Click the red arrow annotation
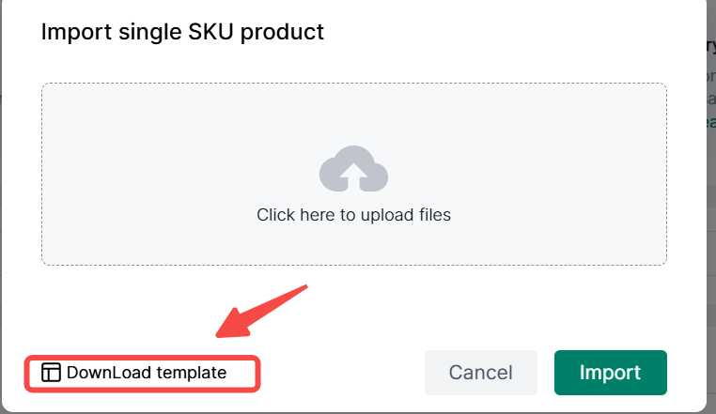This screenshot has width=716, height=414. (261, 309)
